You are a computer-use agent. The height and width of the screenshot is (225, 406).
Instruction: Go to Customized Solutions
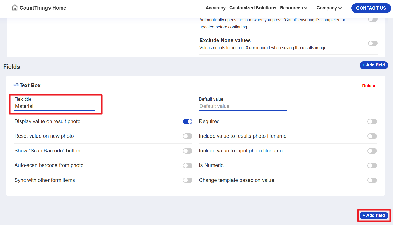click(253, 8)
